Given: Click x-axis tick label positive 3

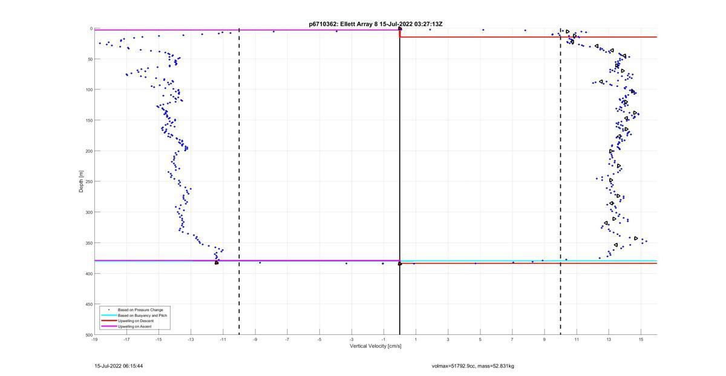Looking at the screenshot, I should pos(448,339).
